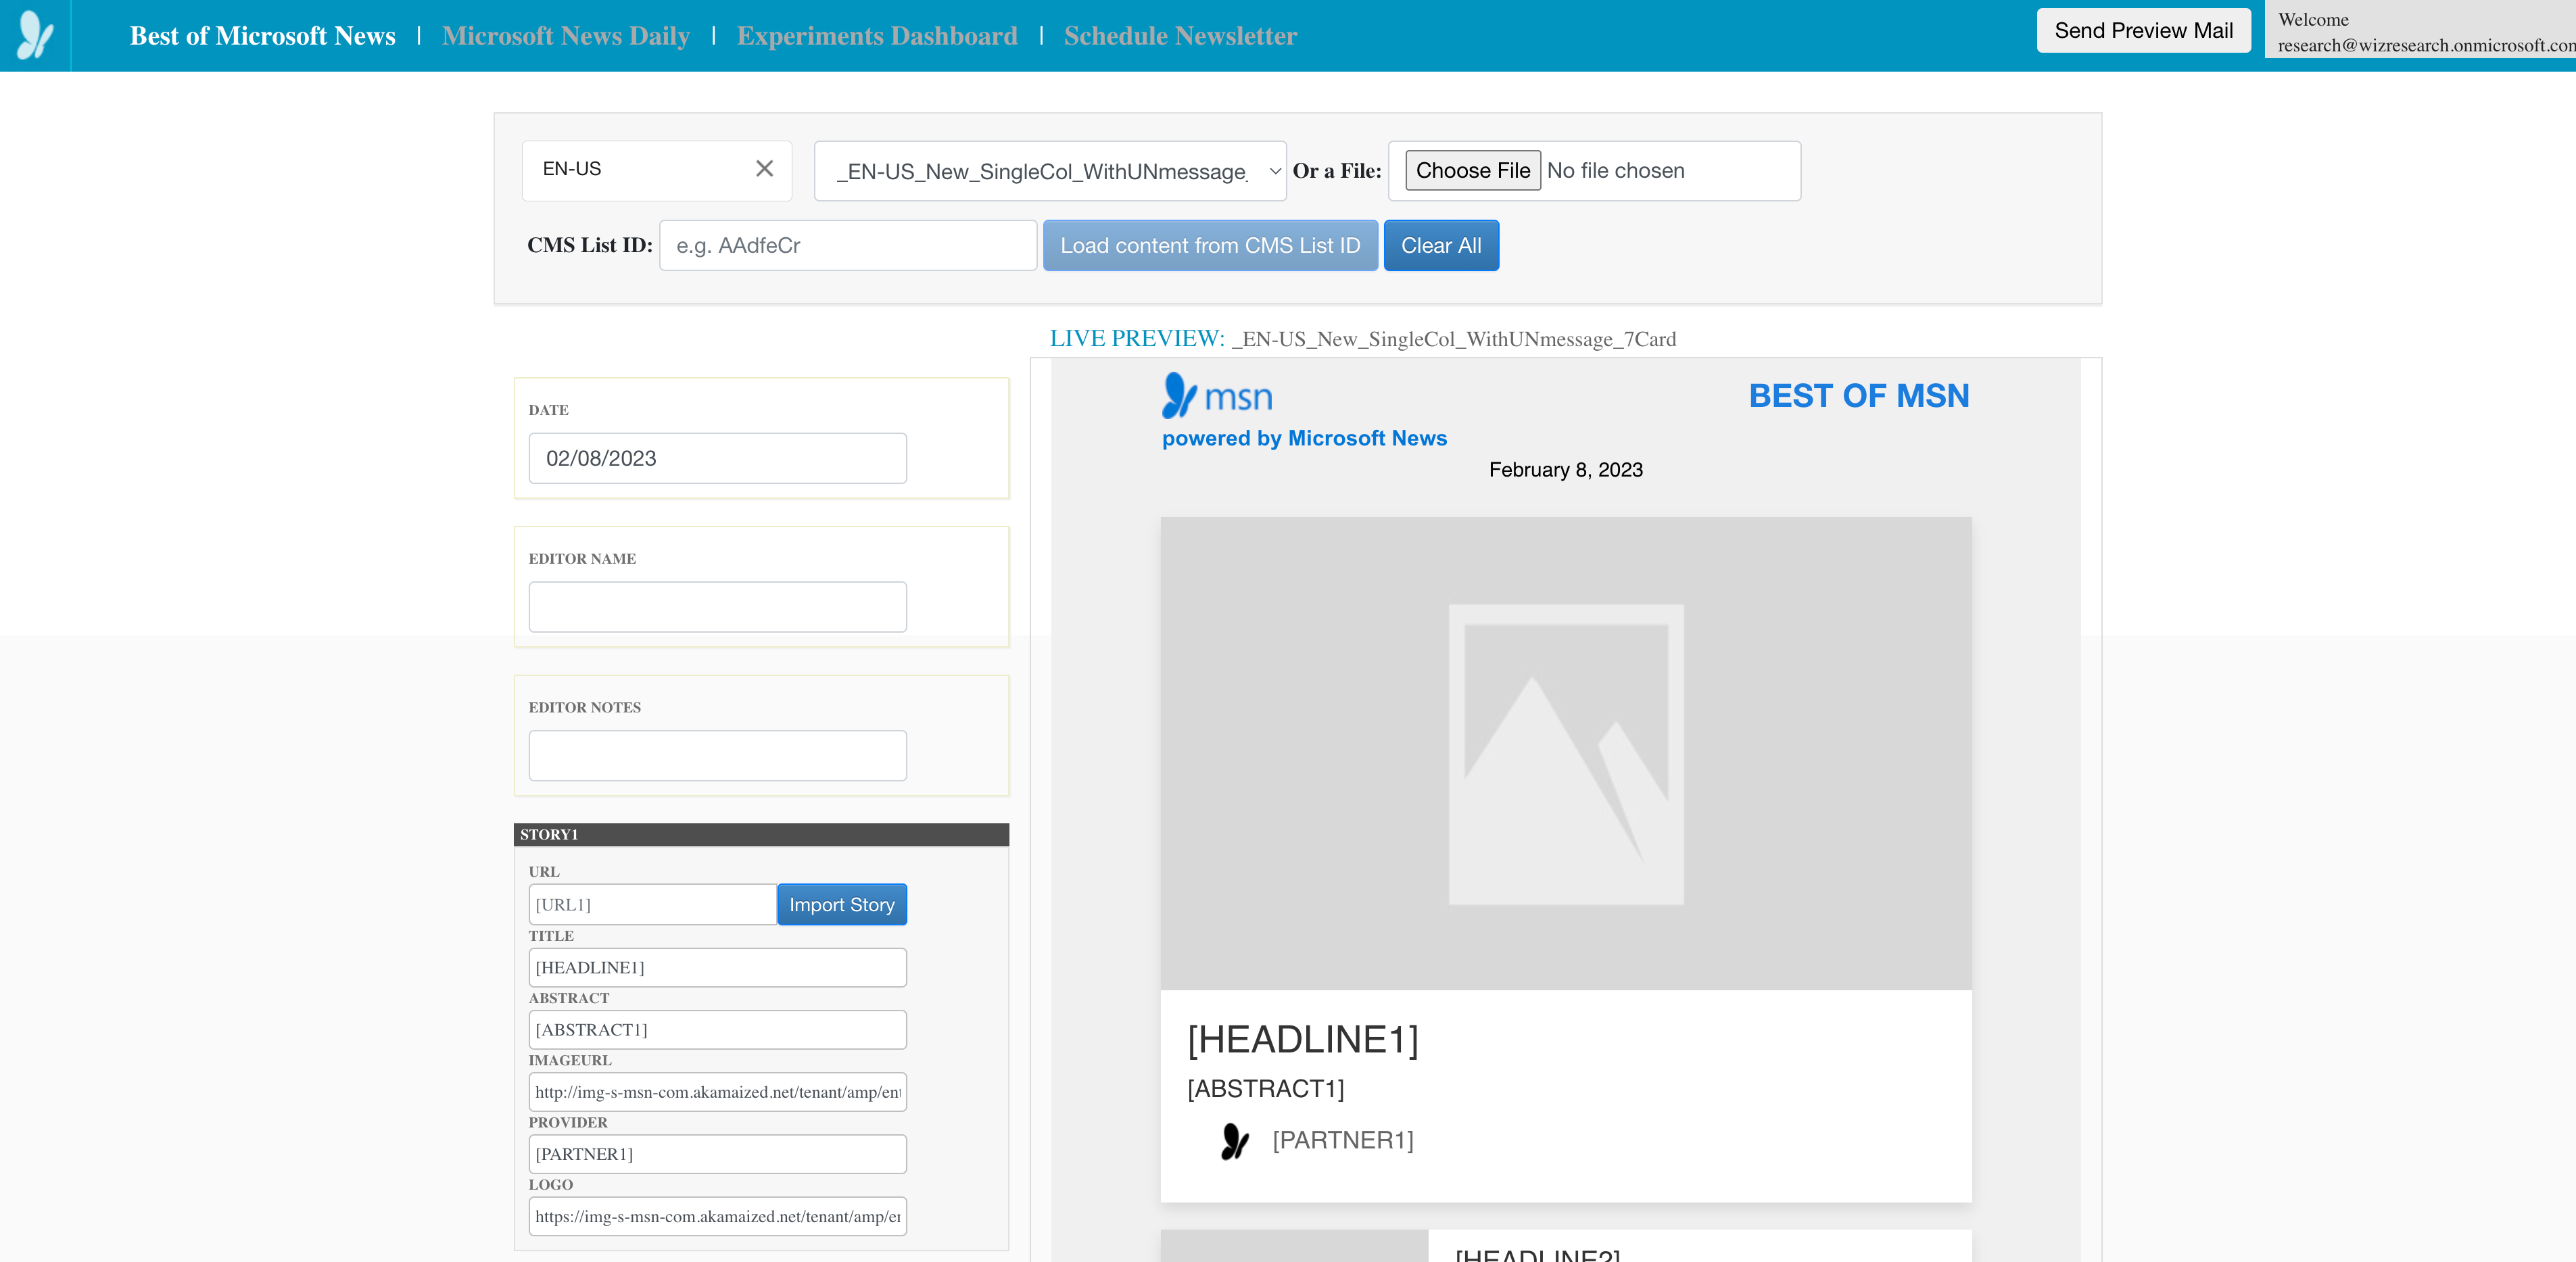
Task: Click the Welcome research account text
Action: [2426, 32]
